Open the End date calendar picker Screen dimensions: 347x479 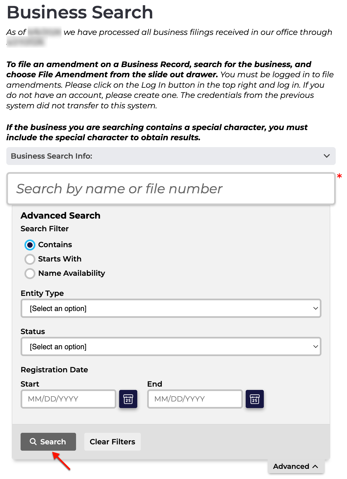[x=255, y=399]
